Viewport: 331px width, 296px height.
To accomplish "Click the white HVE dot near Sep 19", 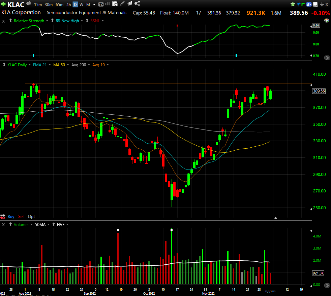I will (x=118, y=230).
